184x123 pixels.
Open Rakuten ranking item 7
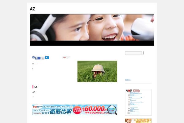[x=134, y=106]
